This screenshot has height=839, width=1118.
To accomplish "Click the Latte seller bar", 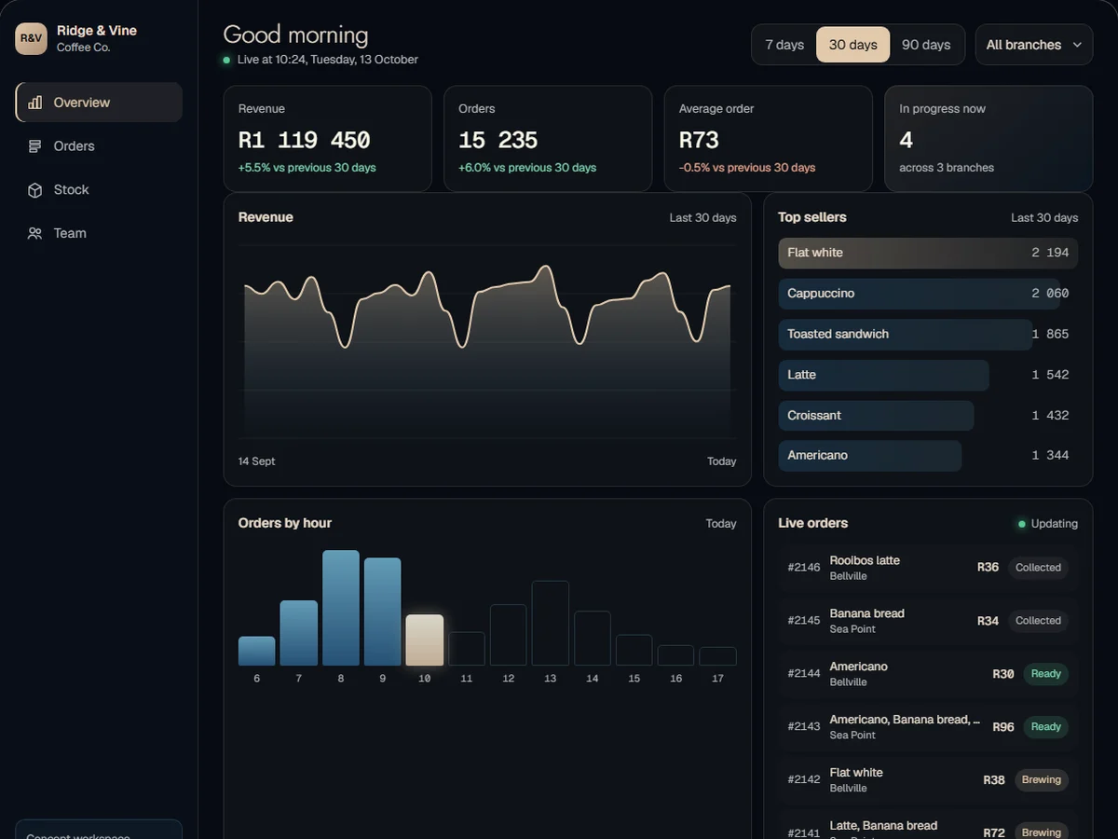I will (x=884, y=375).
